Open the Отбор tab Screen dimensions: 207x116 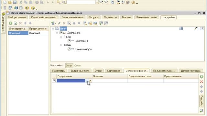[98, 71]
